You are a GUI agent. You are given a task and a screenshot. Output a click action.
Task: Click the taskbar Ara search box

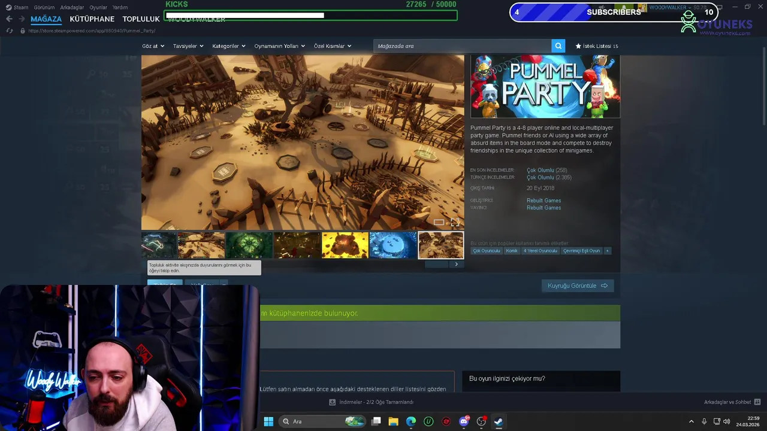(323, 421)
